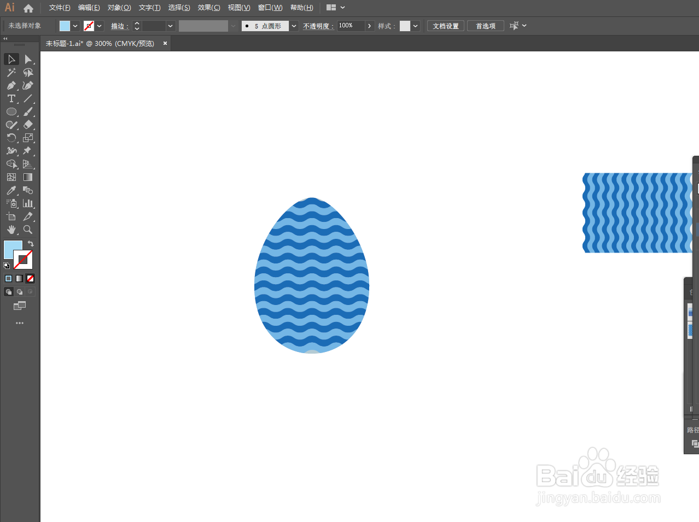The image size is (699, 522).
Task: Select the Perspective Grid tool
Action: click(x=28, y=164)
